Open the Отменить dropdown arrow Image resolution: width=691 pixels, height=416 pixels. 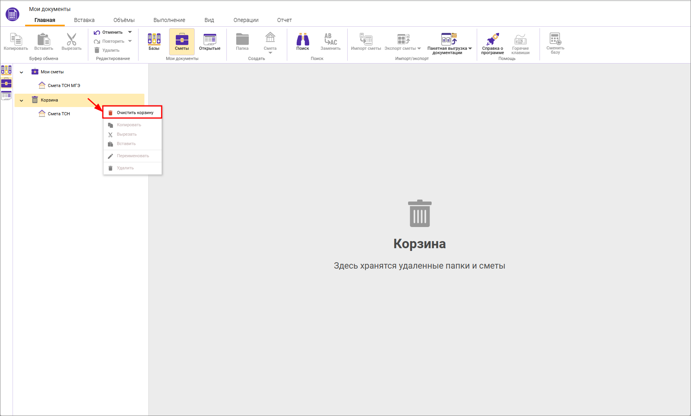tap(130, 32)
